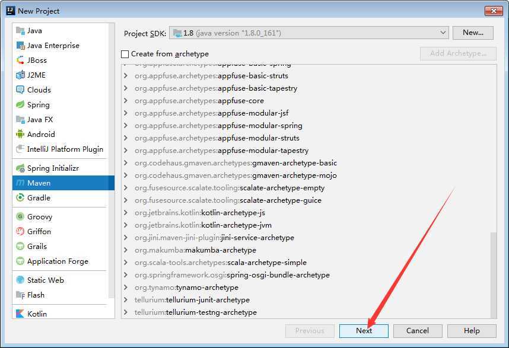Viewport: 509px width, 348px height.
Task: Click the Next button
Action: tap(364, 331)
